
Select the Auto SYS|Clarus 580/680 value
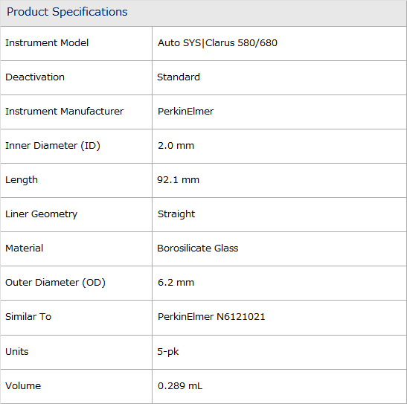(217, 43)
